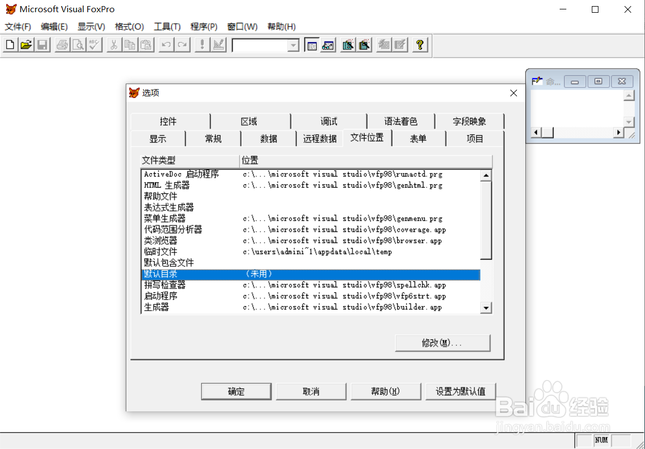
Task: Switch to the 显示 tab
Action: (x=158, y=138)
